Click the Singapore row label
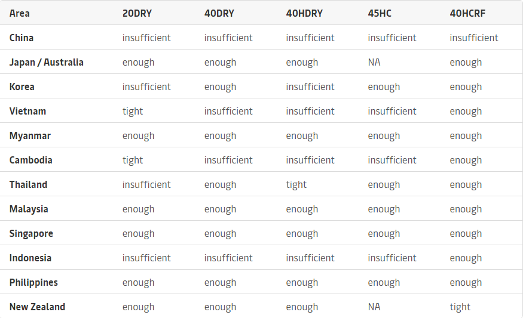The width and height of the screenshot is (523, 318). [31, 233]
